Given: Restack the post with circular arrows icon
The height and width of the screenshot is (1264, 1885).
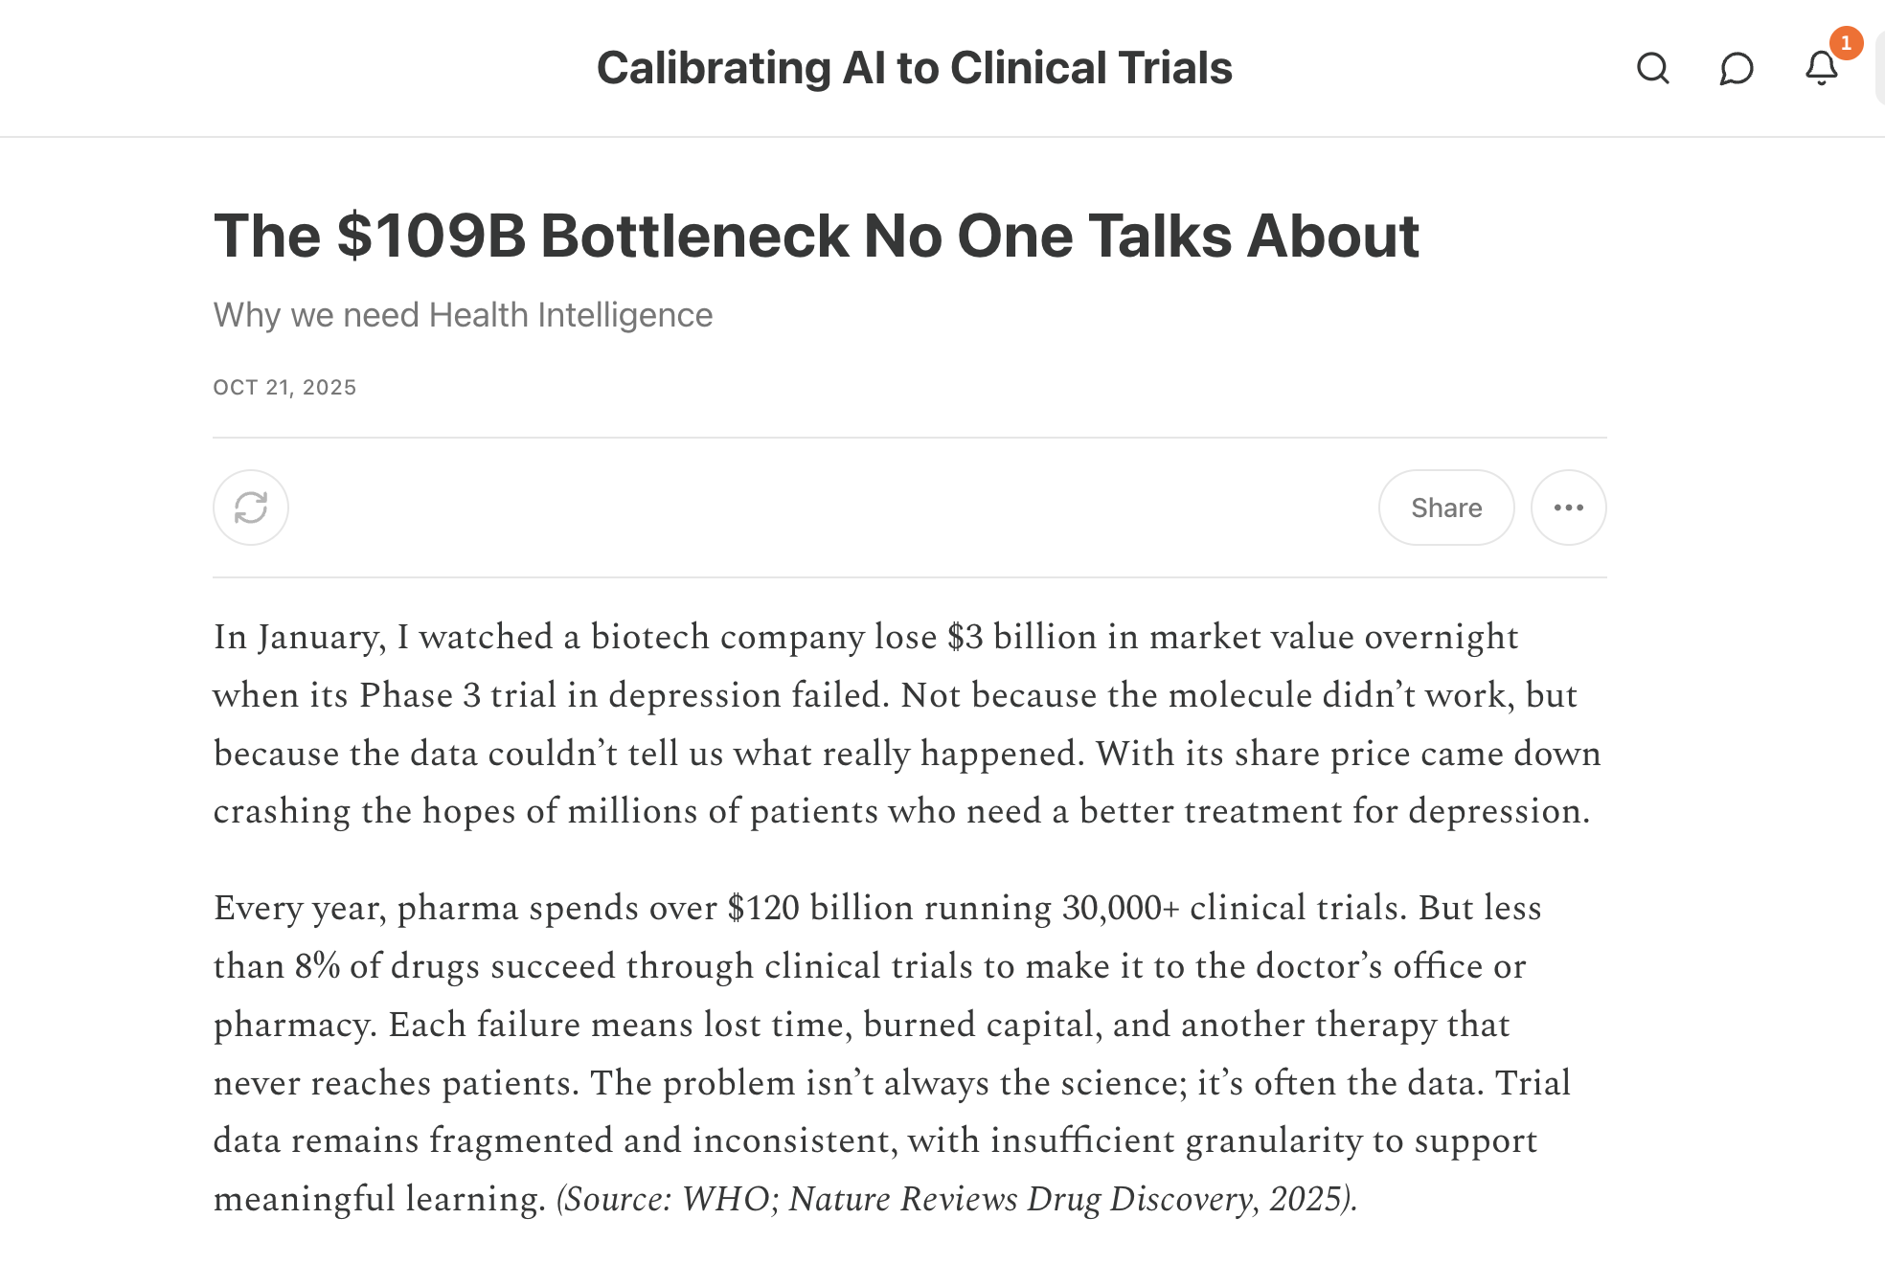Looking at the screenshot, I should pyautogui.click(x=251, y=508).
